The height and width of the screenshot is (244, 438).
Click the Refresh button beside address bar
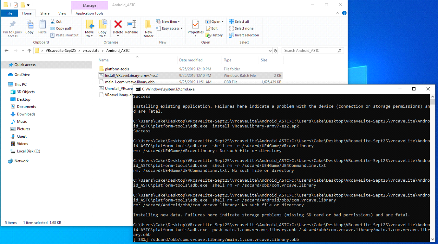(275, 51)
